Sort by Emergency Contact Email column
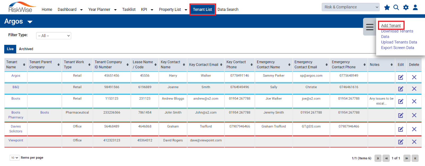Image resolution: width=425 pixels, height=166 pixels. tap(327, 65)
